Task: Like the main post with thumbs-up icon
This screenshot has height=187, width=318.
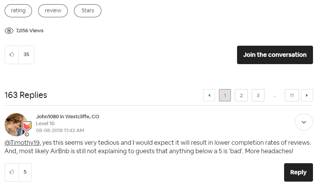Action: click(x=12, y=55)
